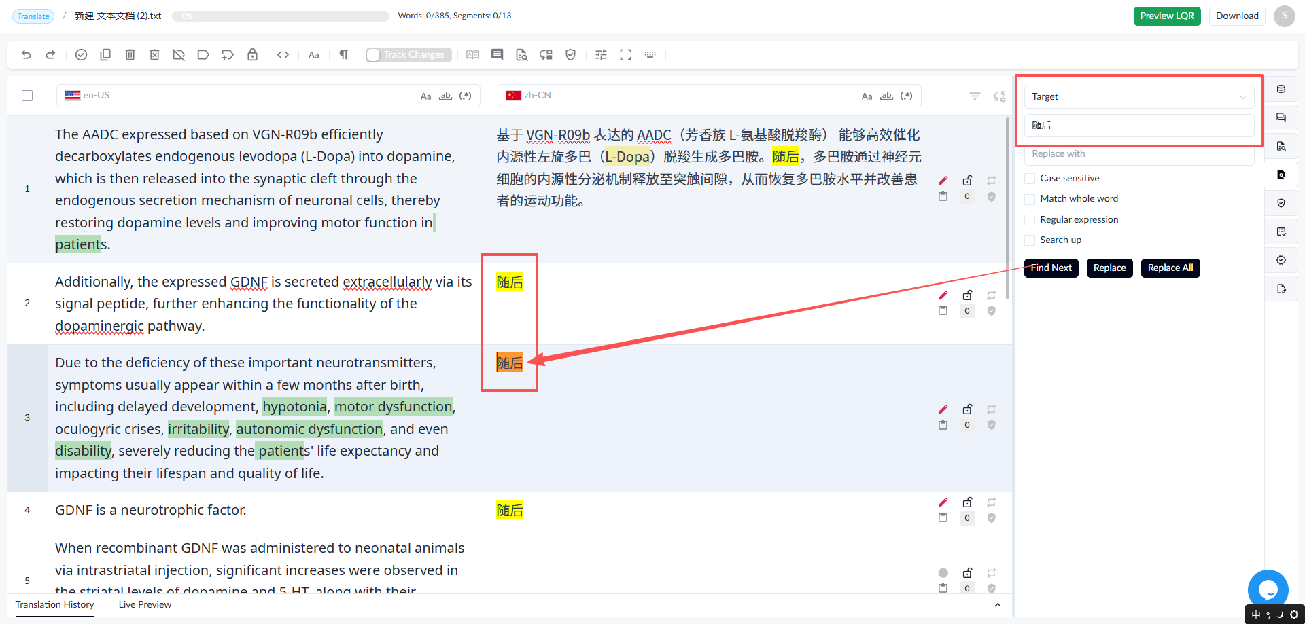Click the Download button
The width and height of the screenshot is (1305, 624).
click(1237, 16)
